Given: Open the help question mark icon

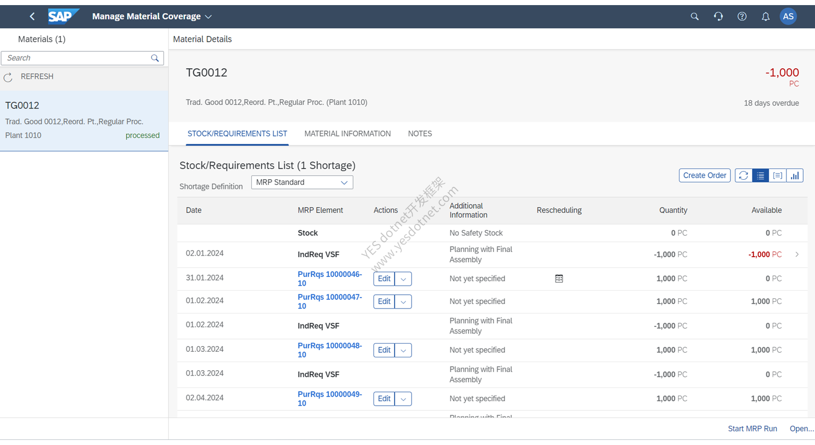Looking at the screenshot, I should [x=742, y=16].
